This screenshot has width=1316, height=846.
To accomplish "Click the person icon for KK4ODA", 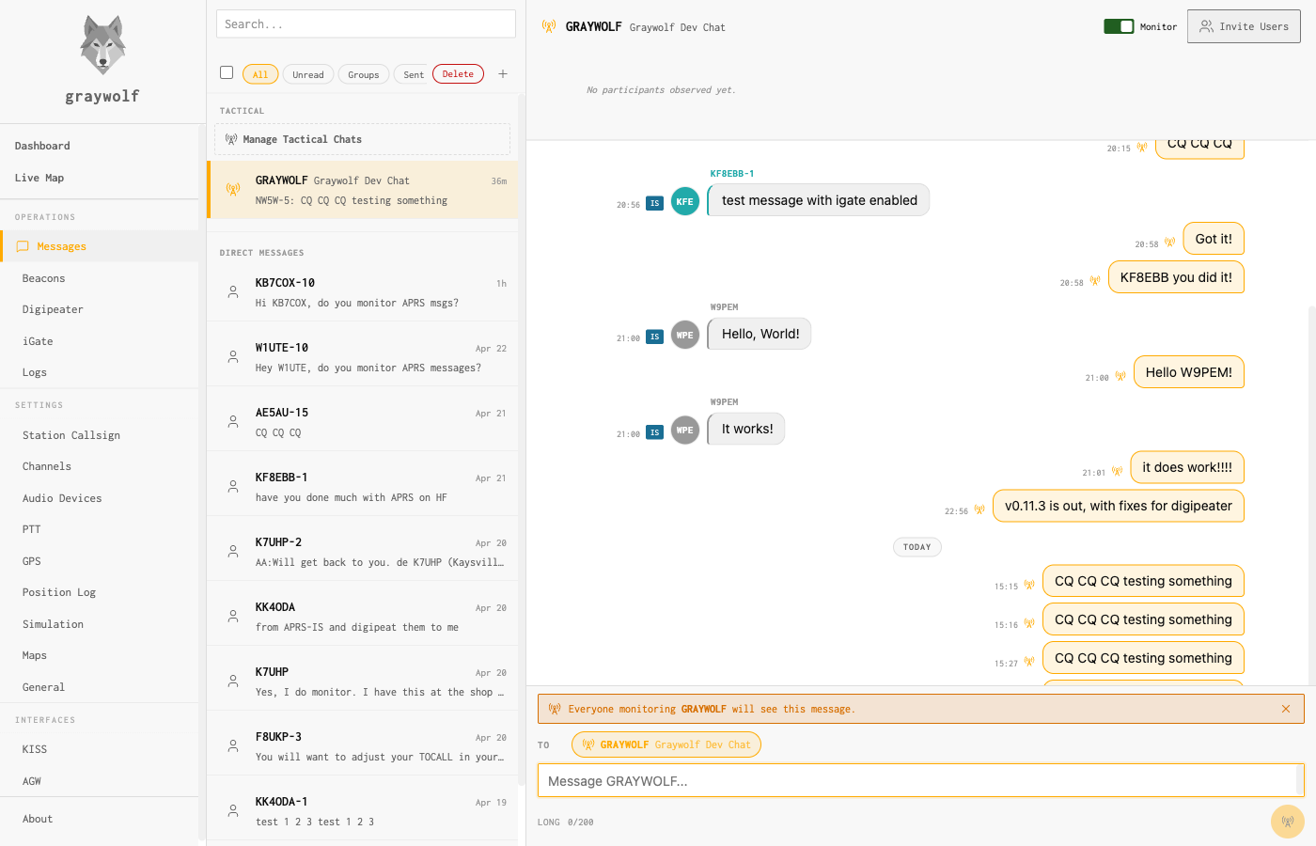I will click(x=233, y=617).
